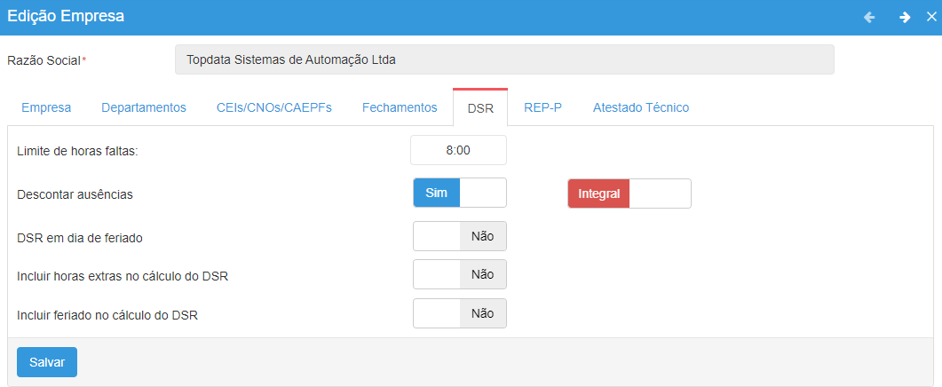
Task: Enable Incluir feriado no cálculo do DSR
Action: [x=459, y=313]
